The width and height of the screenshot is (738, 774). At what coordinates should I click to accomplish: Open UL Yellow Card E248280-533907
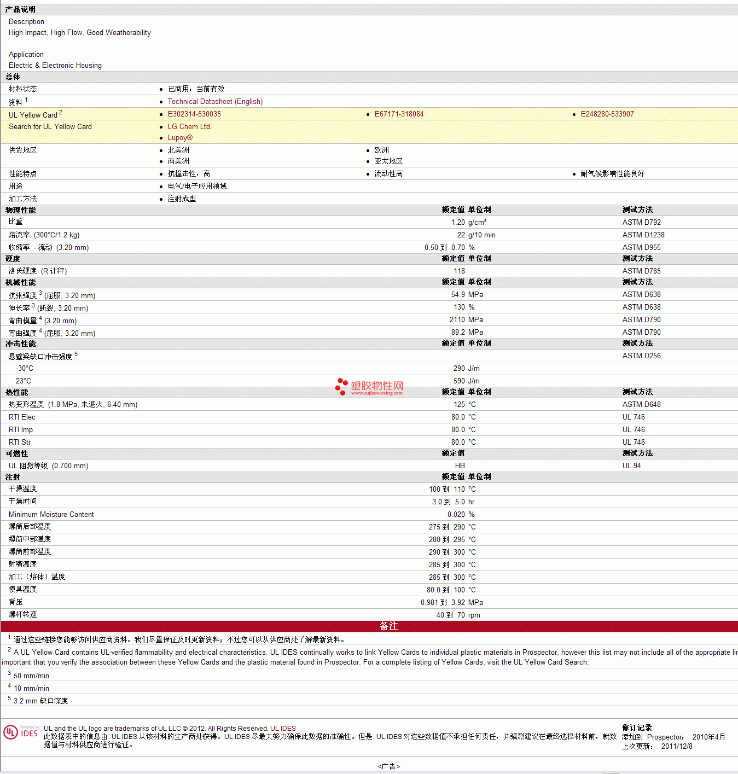pyautogui.click(x=607, y=114)
